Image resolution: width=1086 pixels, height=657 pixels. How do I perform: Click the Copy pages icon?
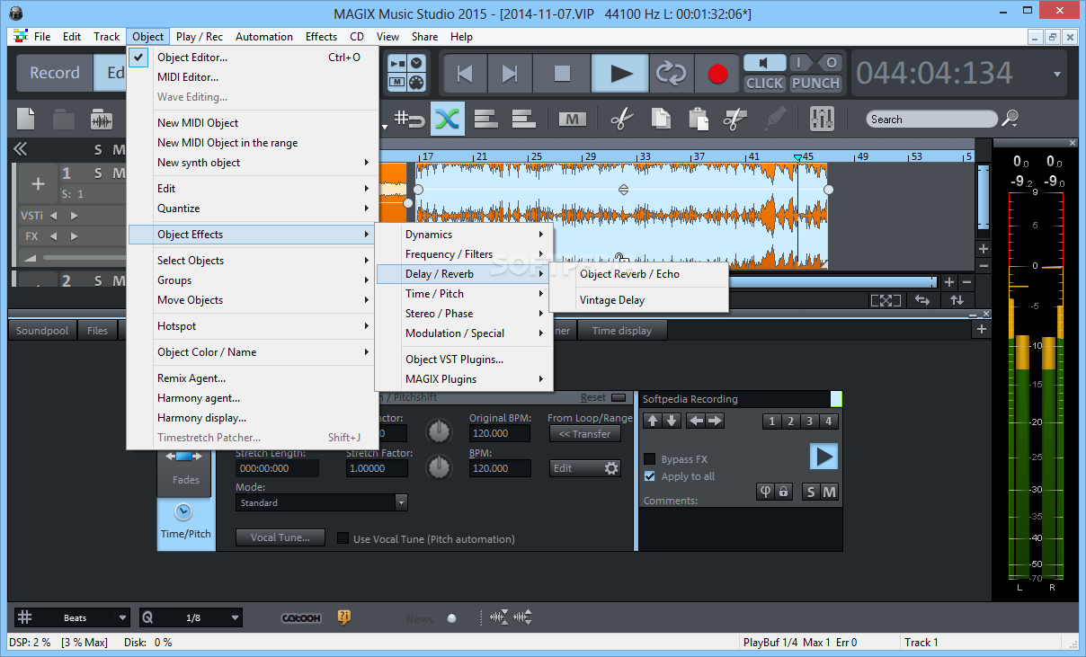pos(661,119)
